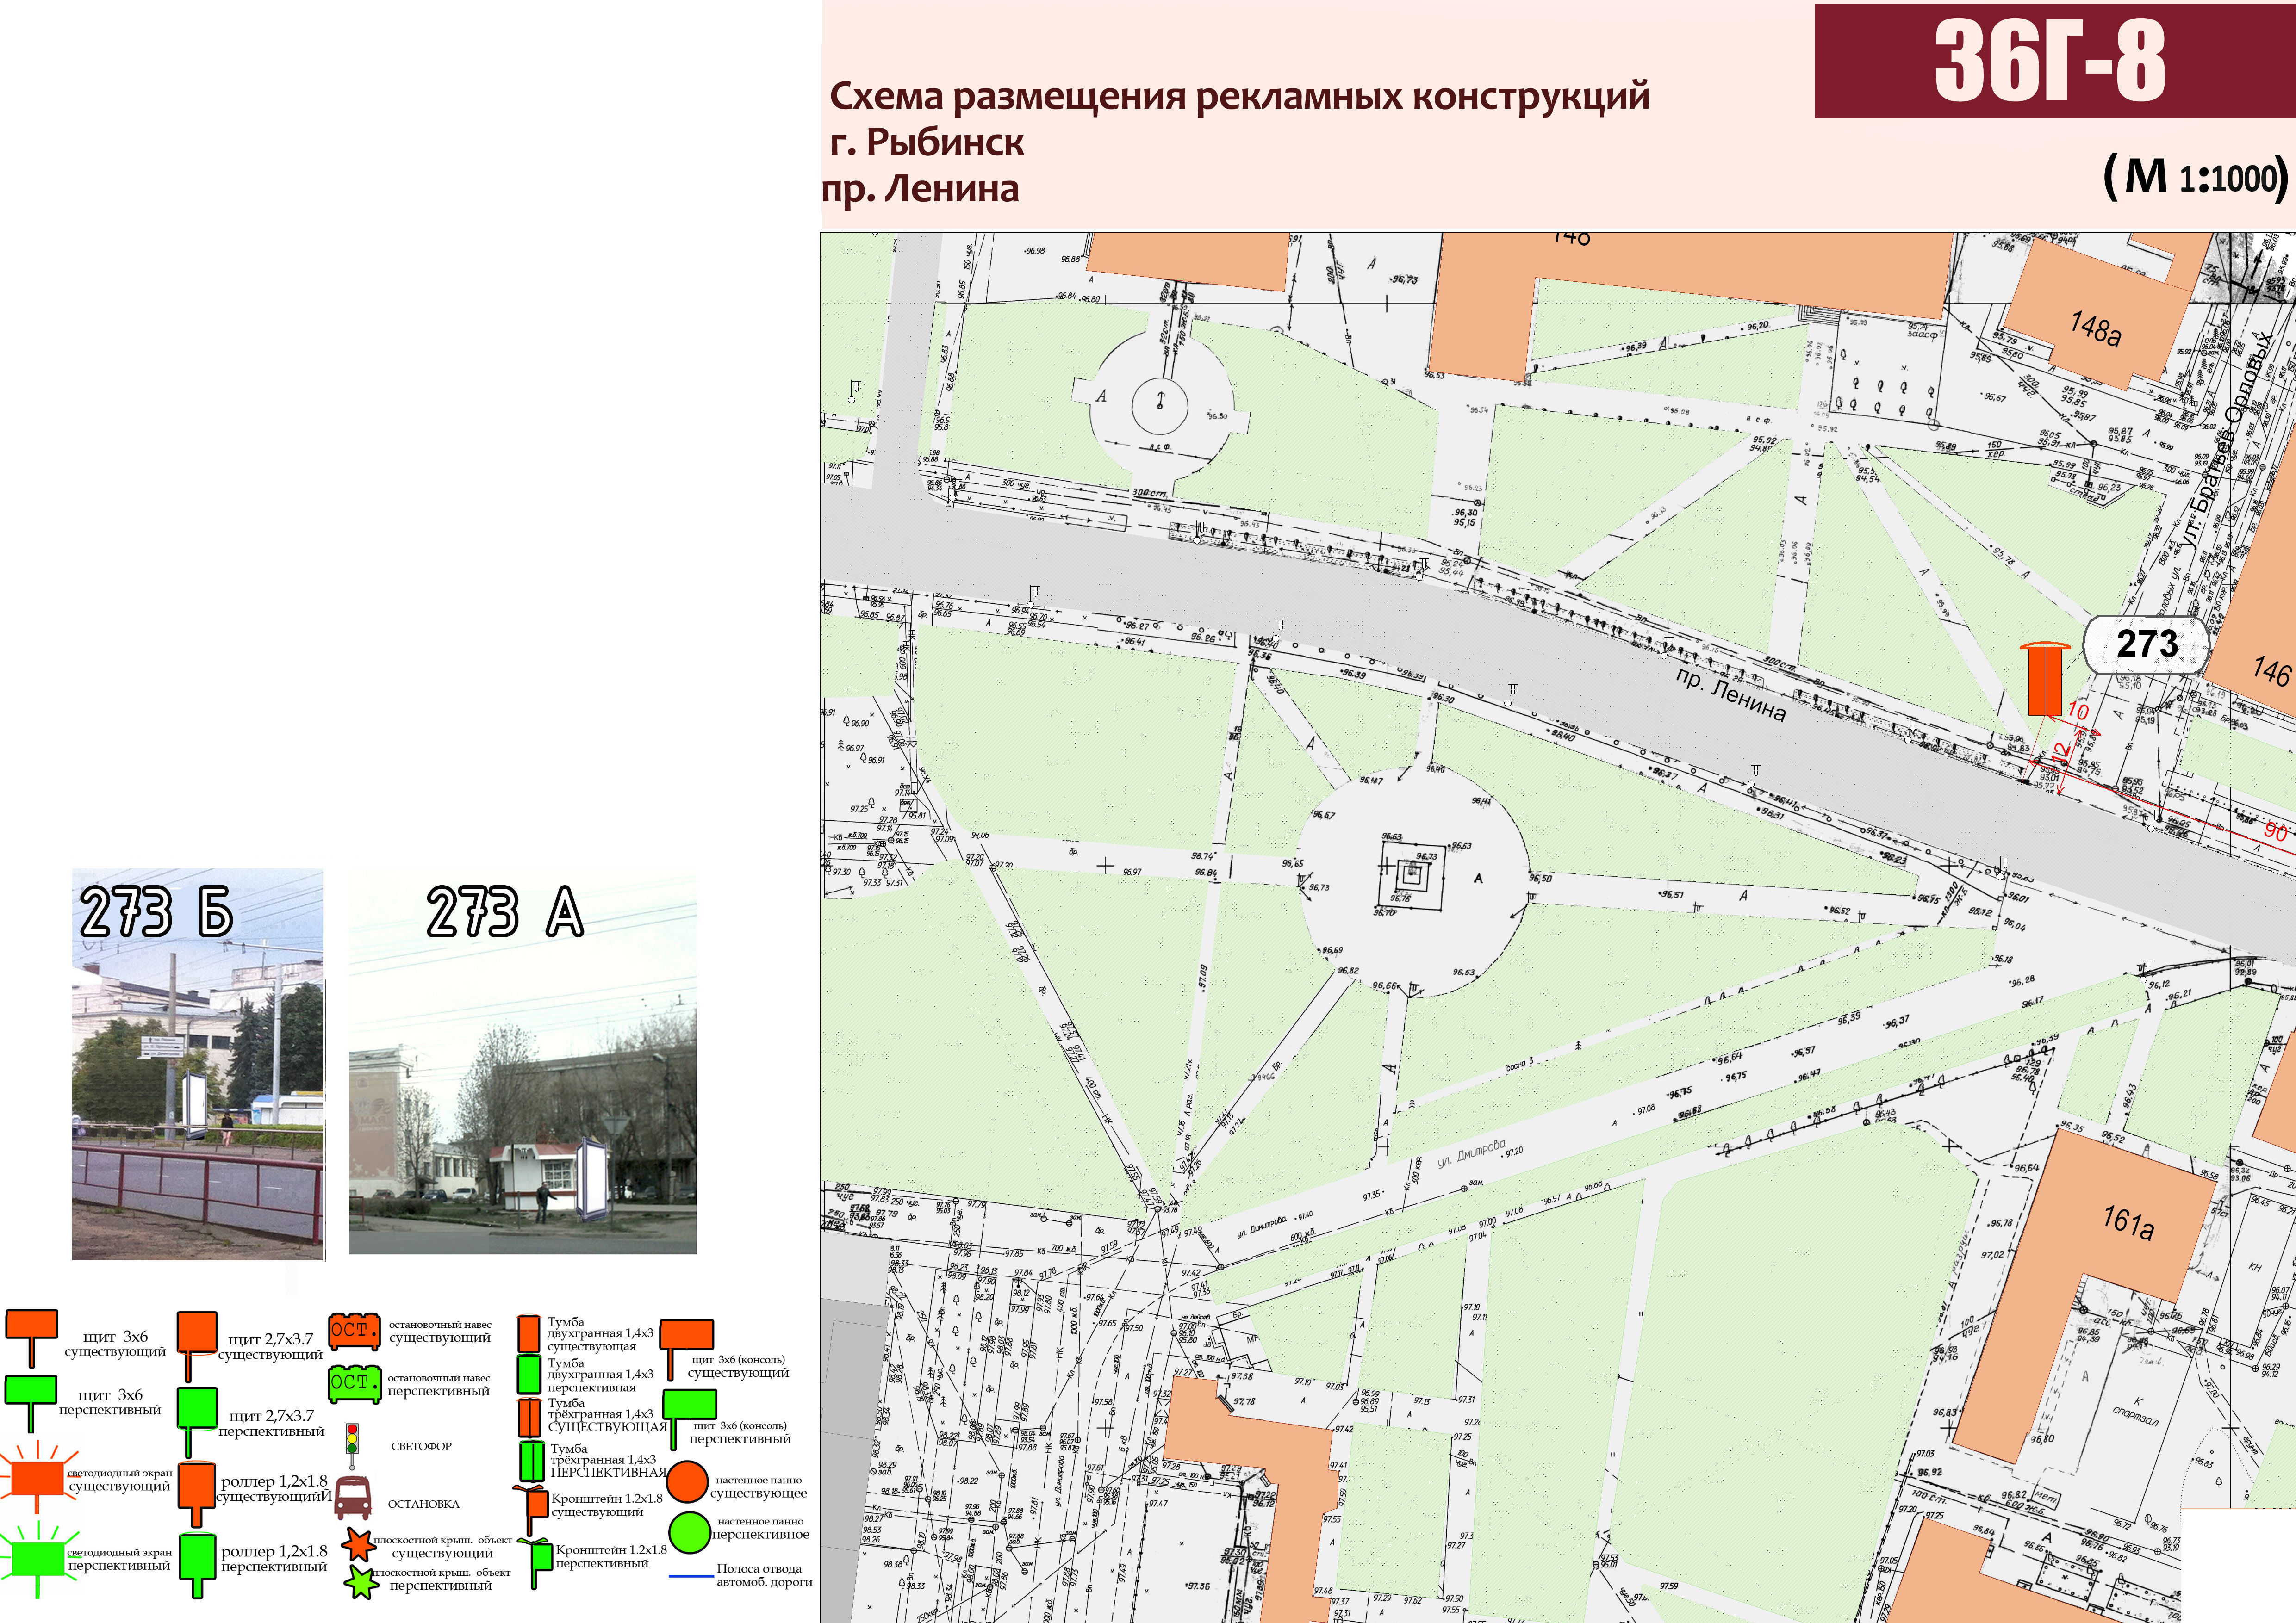
Task: Click the green настенное панно circle
Action: point(689,1533)
